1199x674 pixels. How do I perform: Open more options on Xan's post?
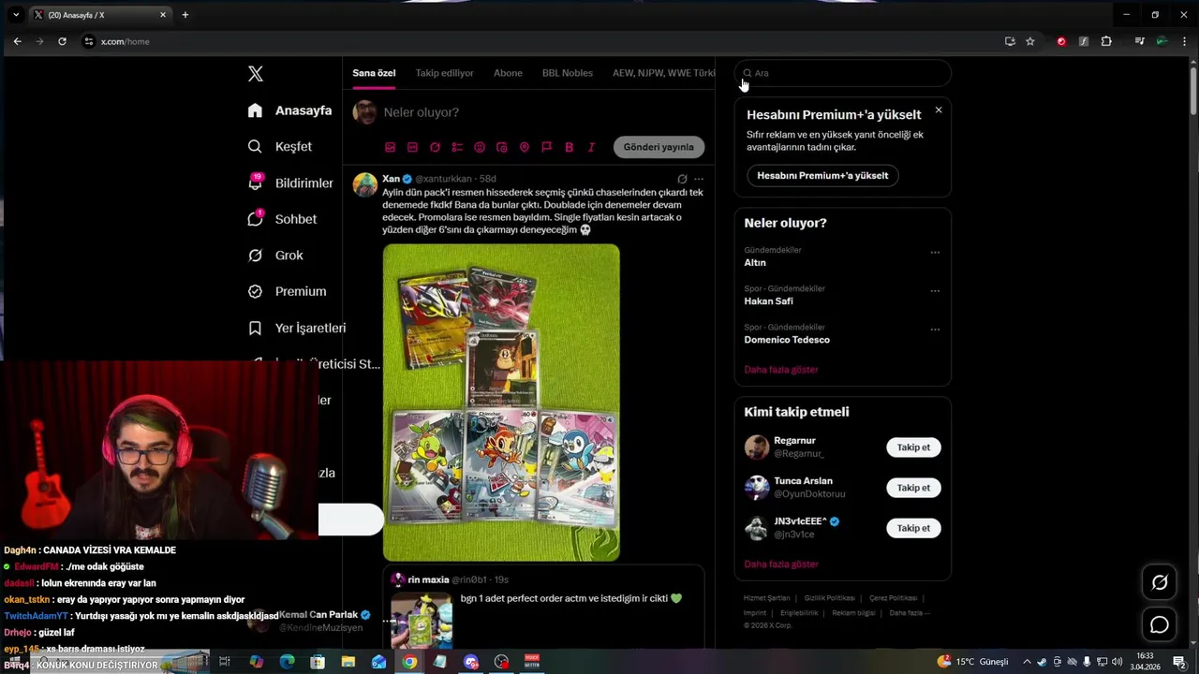coord(698,179)
